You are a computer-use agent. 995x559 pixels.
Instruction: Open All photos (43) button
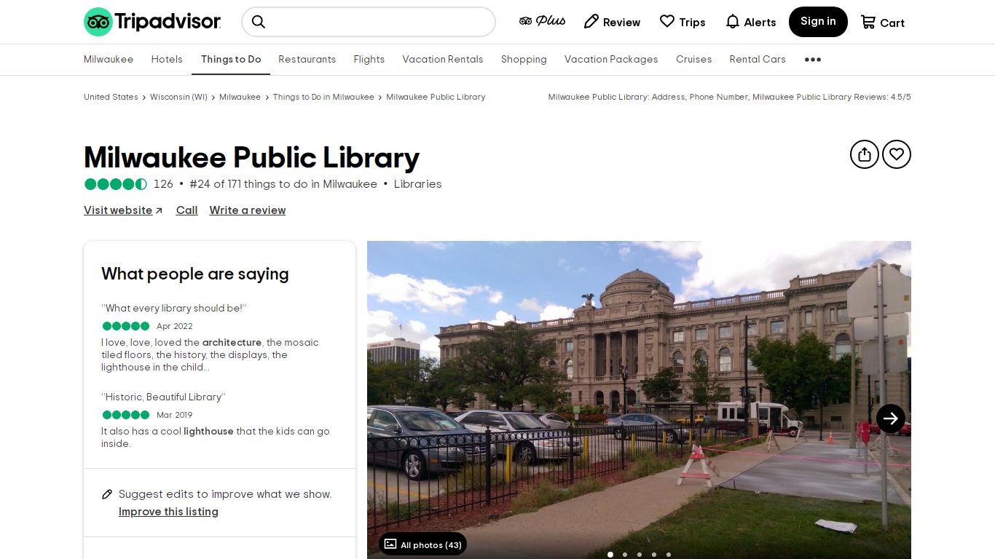click(422, 544)
